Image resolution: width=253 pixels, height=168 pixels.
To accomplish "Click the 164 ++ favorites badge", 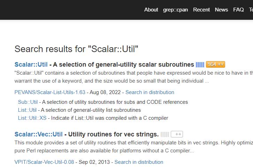I will 215,65.
